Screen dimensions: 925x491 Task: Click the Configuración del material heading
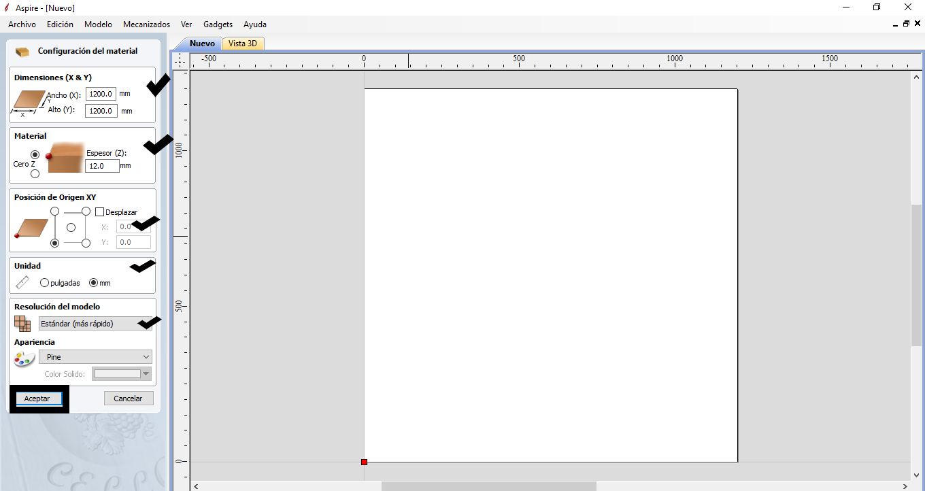click(x=88, y=51)
